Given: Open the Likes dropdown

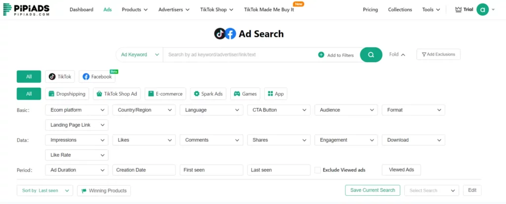Looking at the screenshot, I should (144, 140).
